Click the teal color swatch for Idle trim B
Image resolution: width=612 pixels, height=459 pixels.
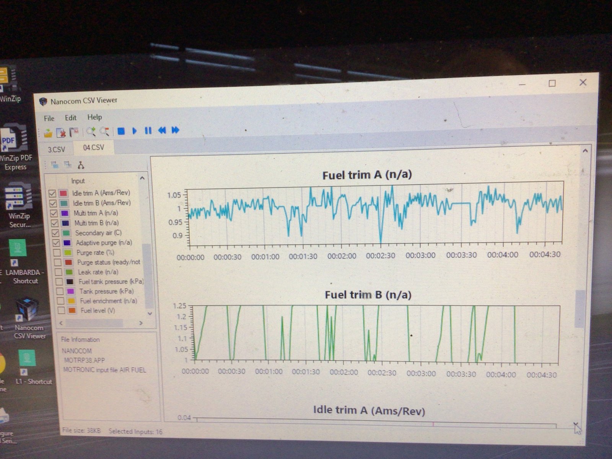coord(64,203)
